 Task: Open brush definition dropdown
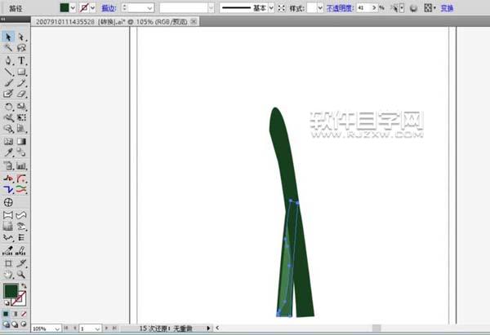click(x=212, y=8)
